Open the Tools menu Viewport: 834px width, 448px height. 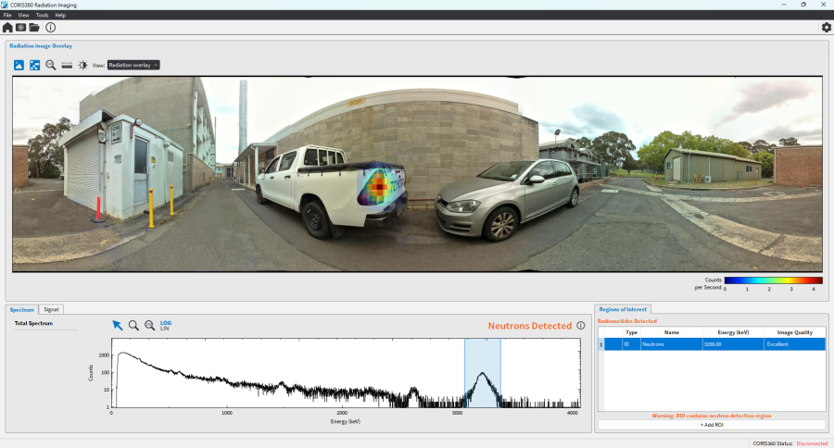pyautogui.click(x=42, y=15)
